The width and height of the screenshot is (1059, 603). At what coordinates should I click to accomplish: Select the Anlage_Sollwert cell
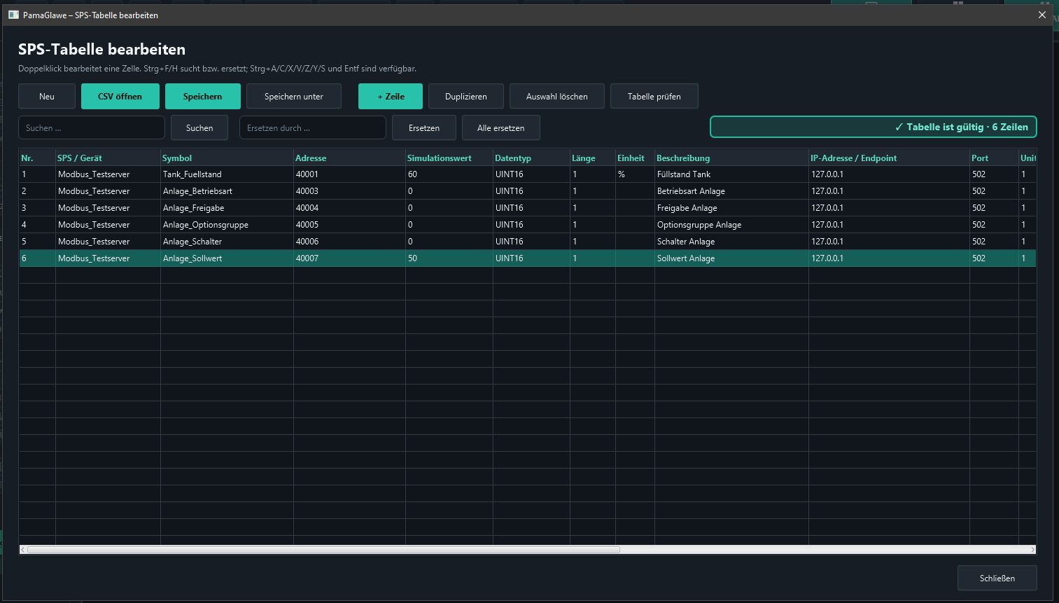point(227,258)
